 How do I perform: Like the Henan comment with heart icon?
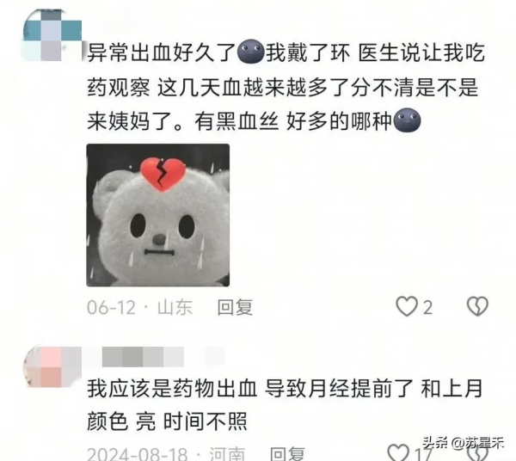click(x=398, y=452)
